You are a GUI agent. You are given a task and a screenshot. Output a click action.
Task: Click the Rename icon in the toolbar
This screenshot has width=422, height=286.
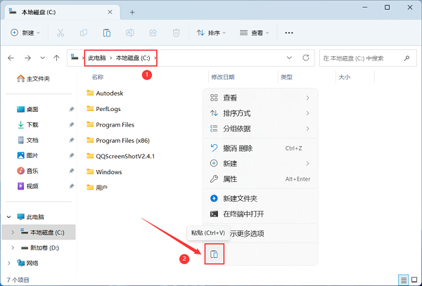point(130,33)
